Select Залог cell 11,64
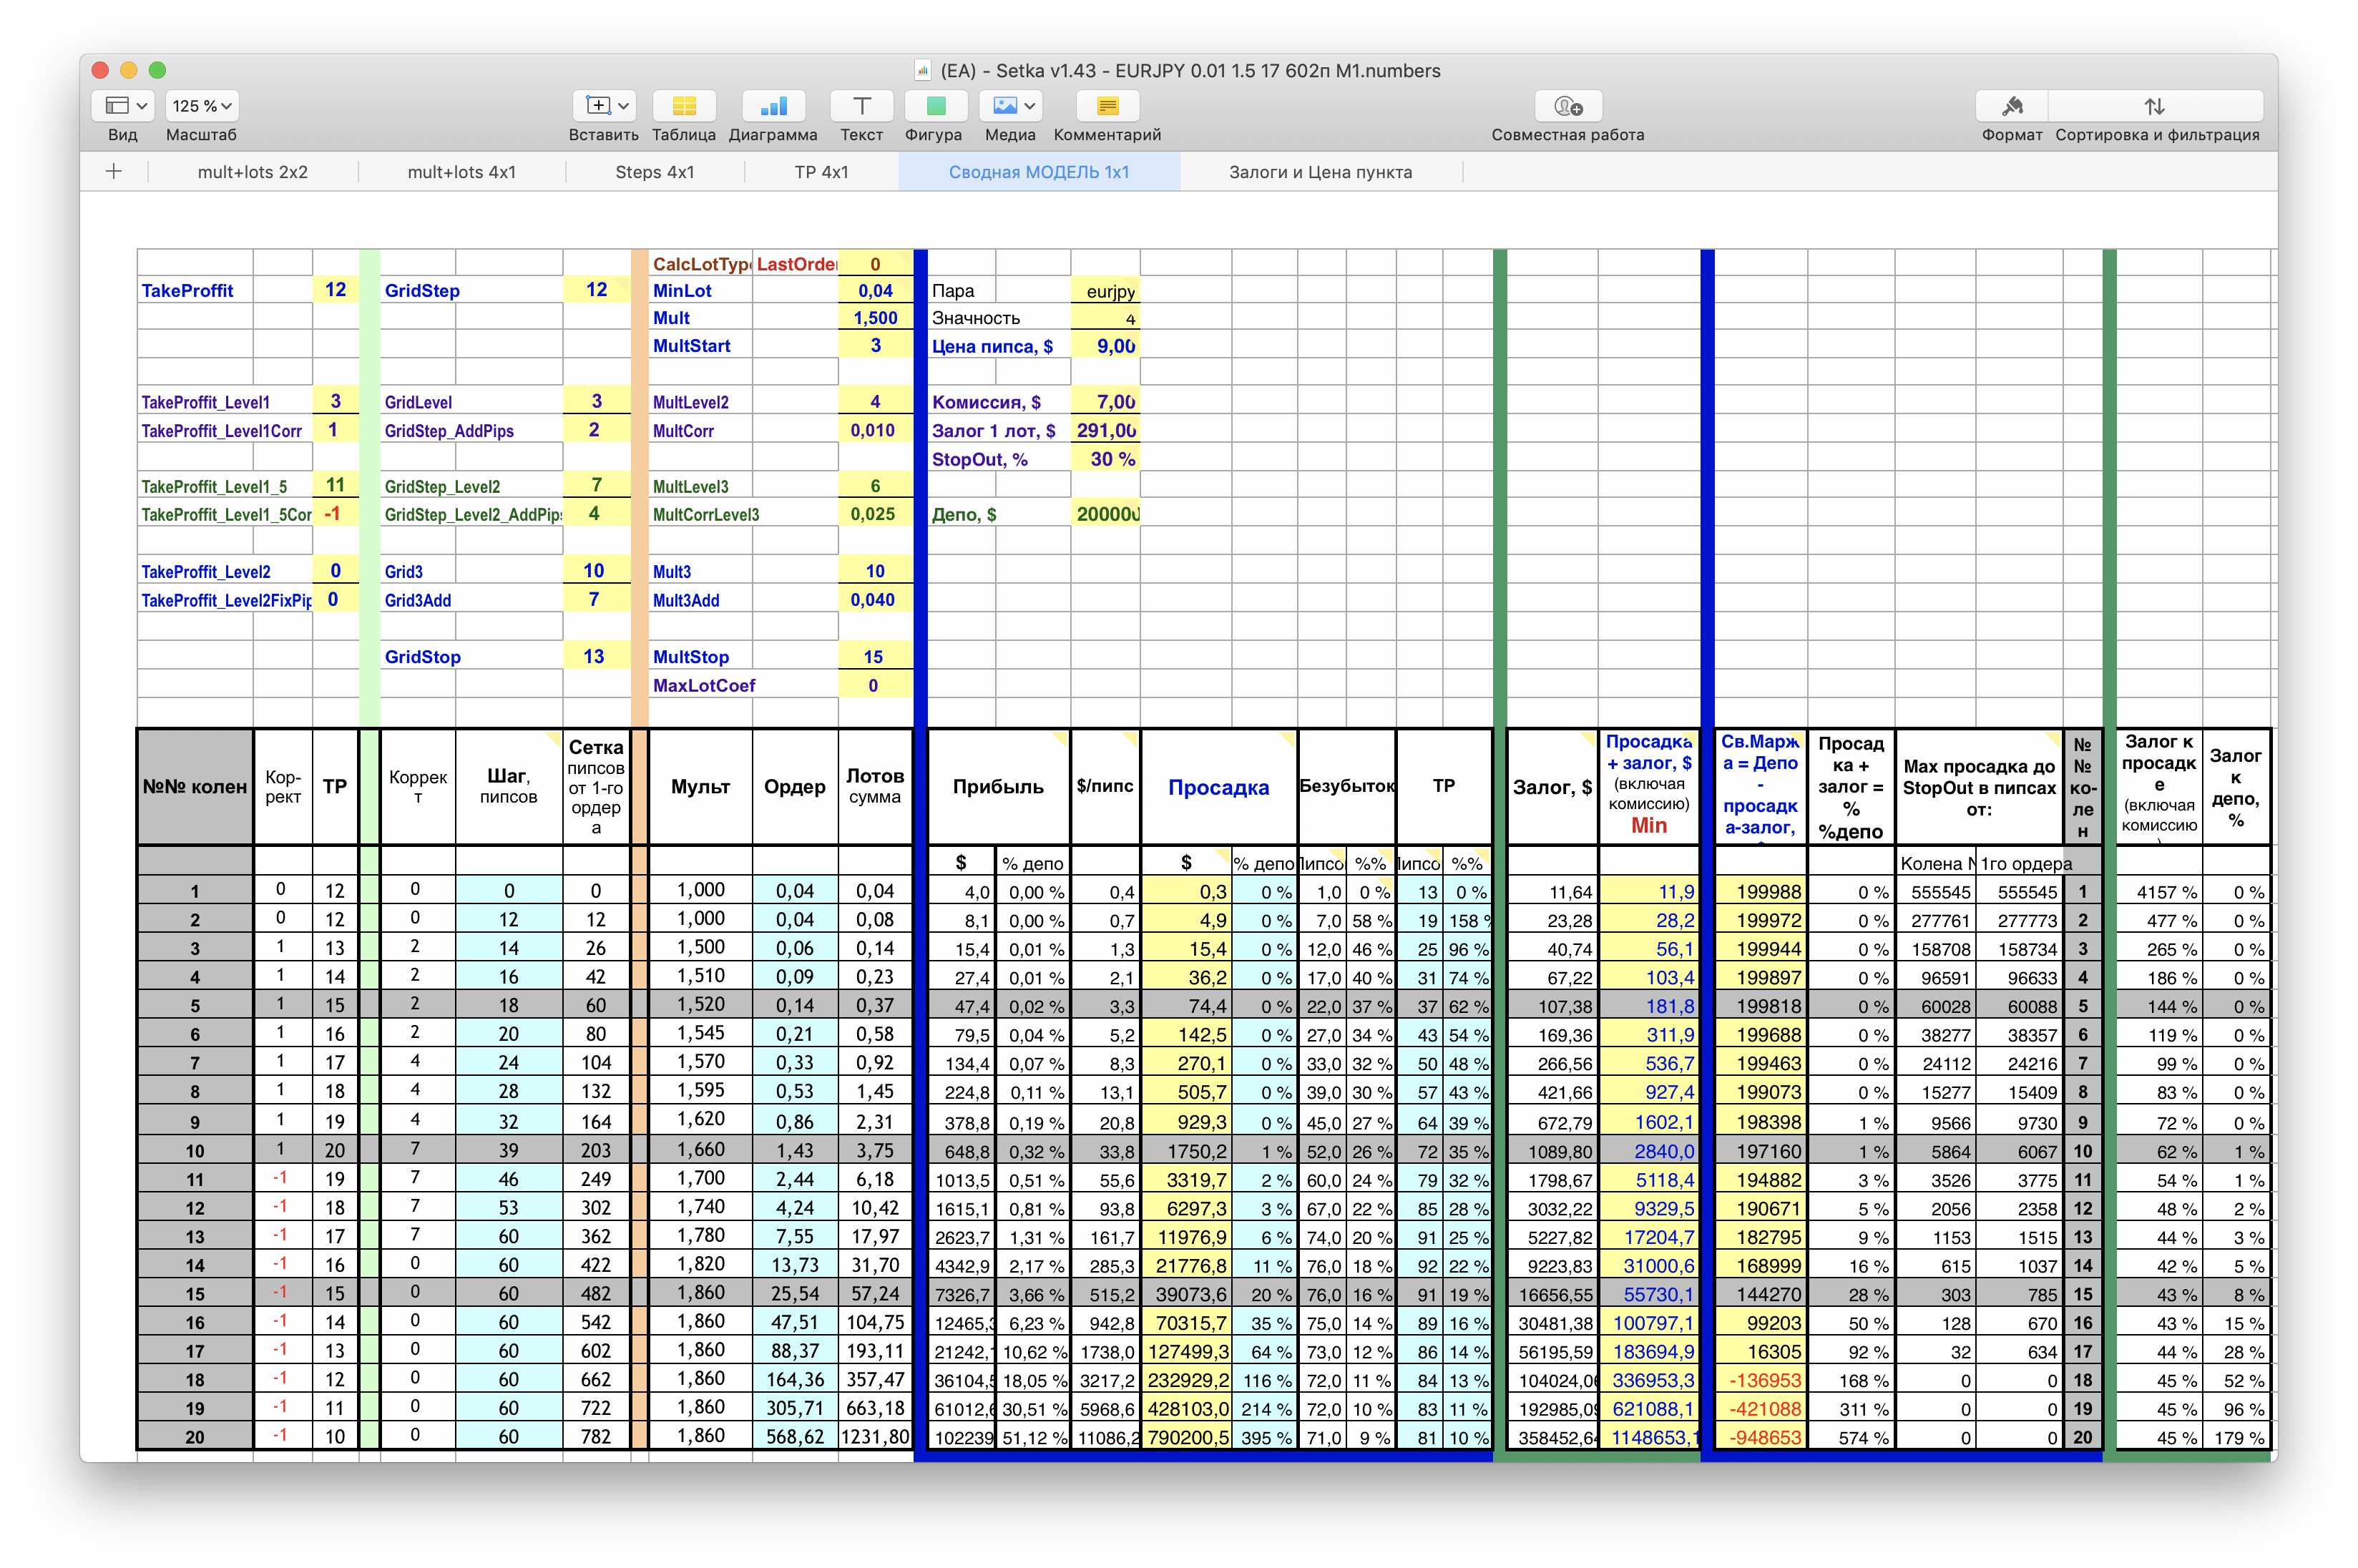2358x1568 pixels. point(1552,891)
